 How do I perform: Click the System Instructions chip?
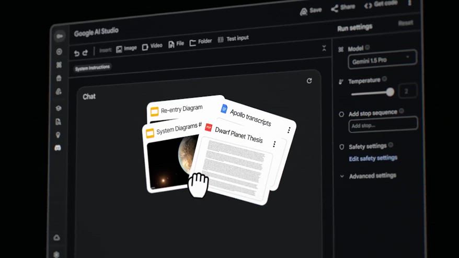(92, 68)
